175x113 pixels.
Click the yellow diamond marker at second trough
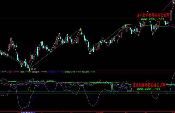90,53
